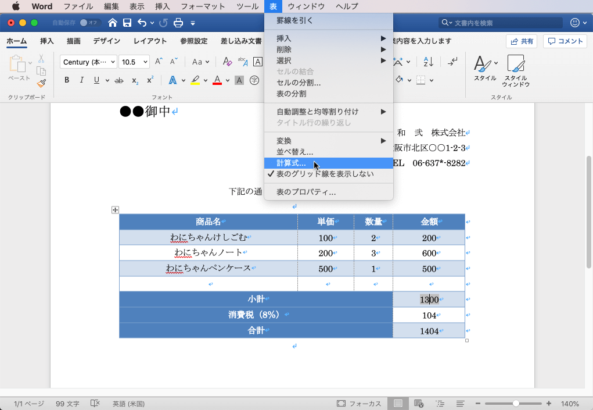Apply subscript formatting

(x=135, y=80)
